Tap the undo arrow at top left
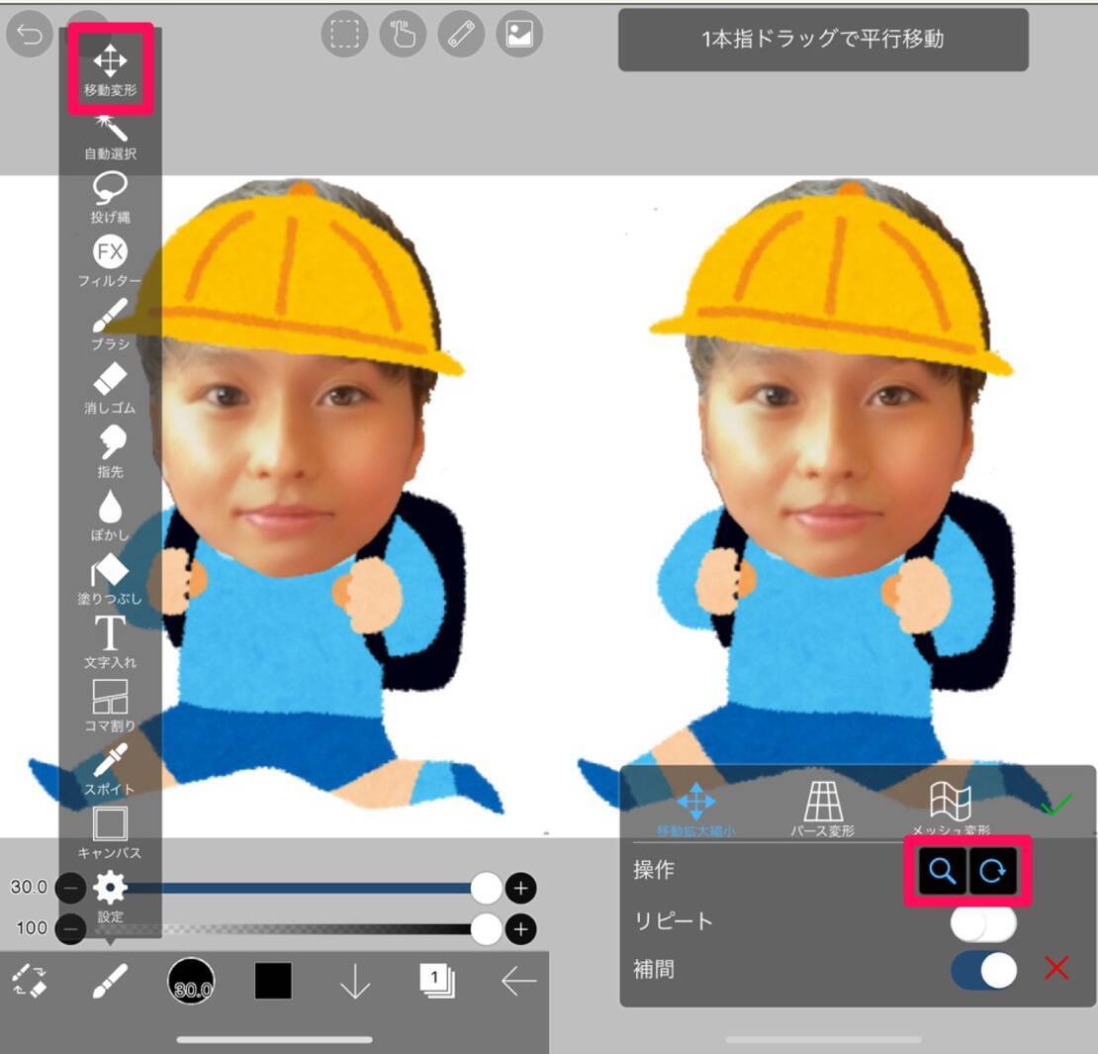The width and height of the screenshot is (1098, 1054). coord(30,34)
